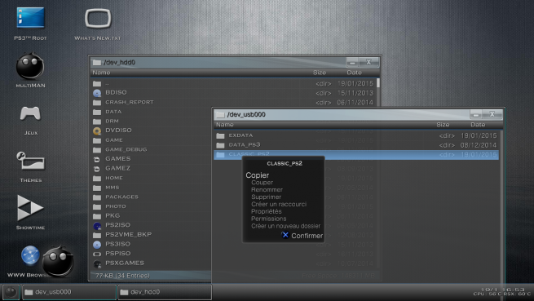Screen dimensions: 534x301
Task: Click the multiMAN start button in taskbar
Action: (x=11, y=292)
